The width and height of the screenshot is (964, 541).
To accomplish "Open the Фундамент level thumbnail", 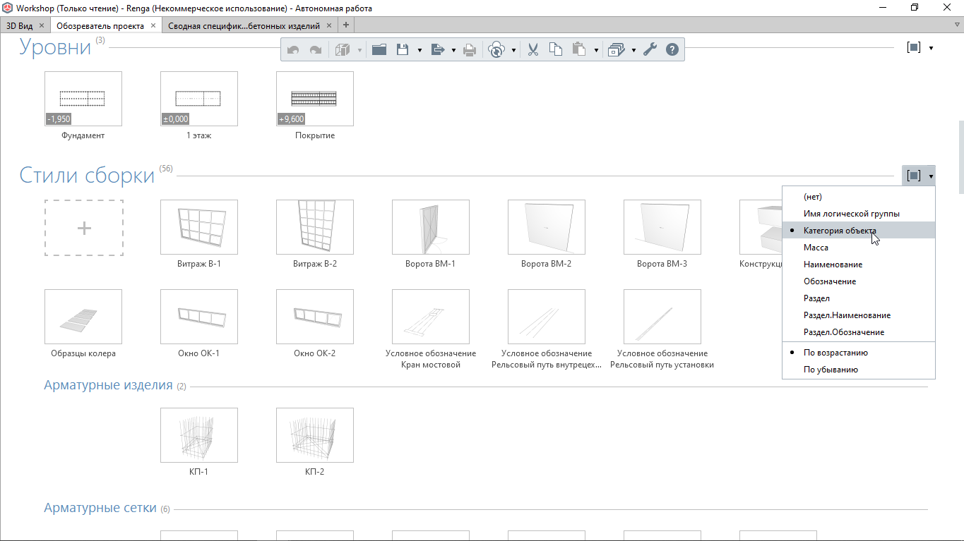I will tap(83, 99).
